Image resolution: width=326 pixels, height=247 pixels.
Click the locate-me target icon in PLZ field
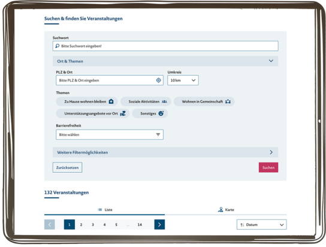click(x=158, y=80)
